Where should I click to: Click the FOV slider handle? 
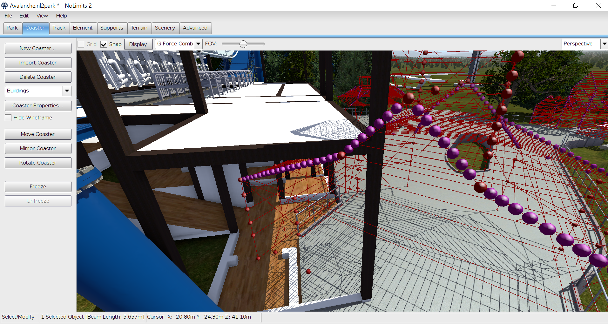pos(243,44)
